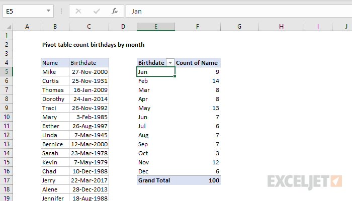Select column F header
The width and height of the screenshot is (352, 201).
point(198,27)
